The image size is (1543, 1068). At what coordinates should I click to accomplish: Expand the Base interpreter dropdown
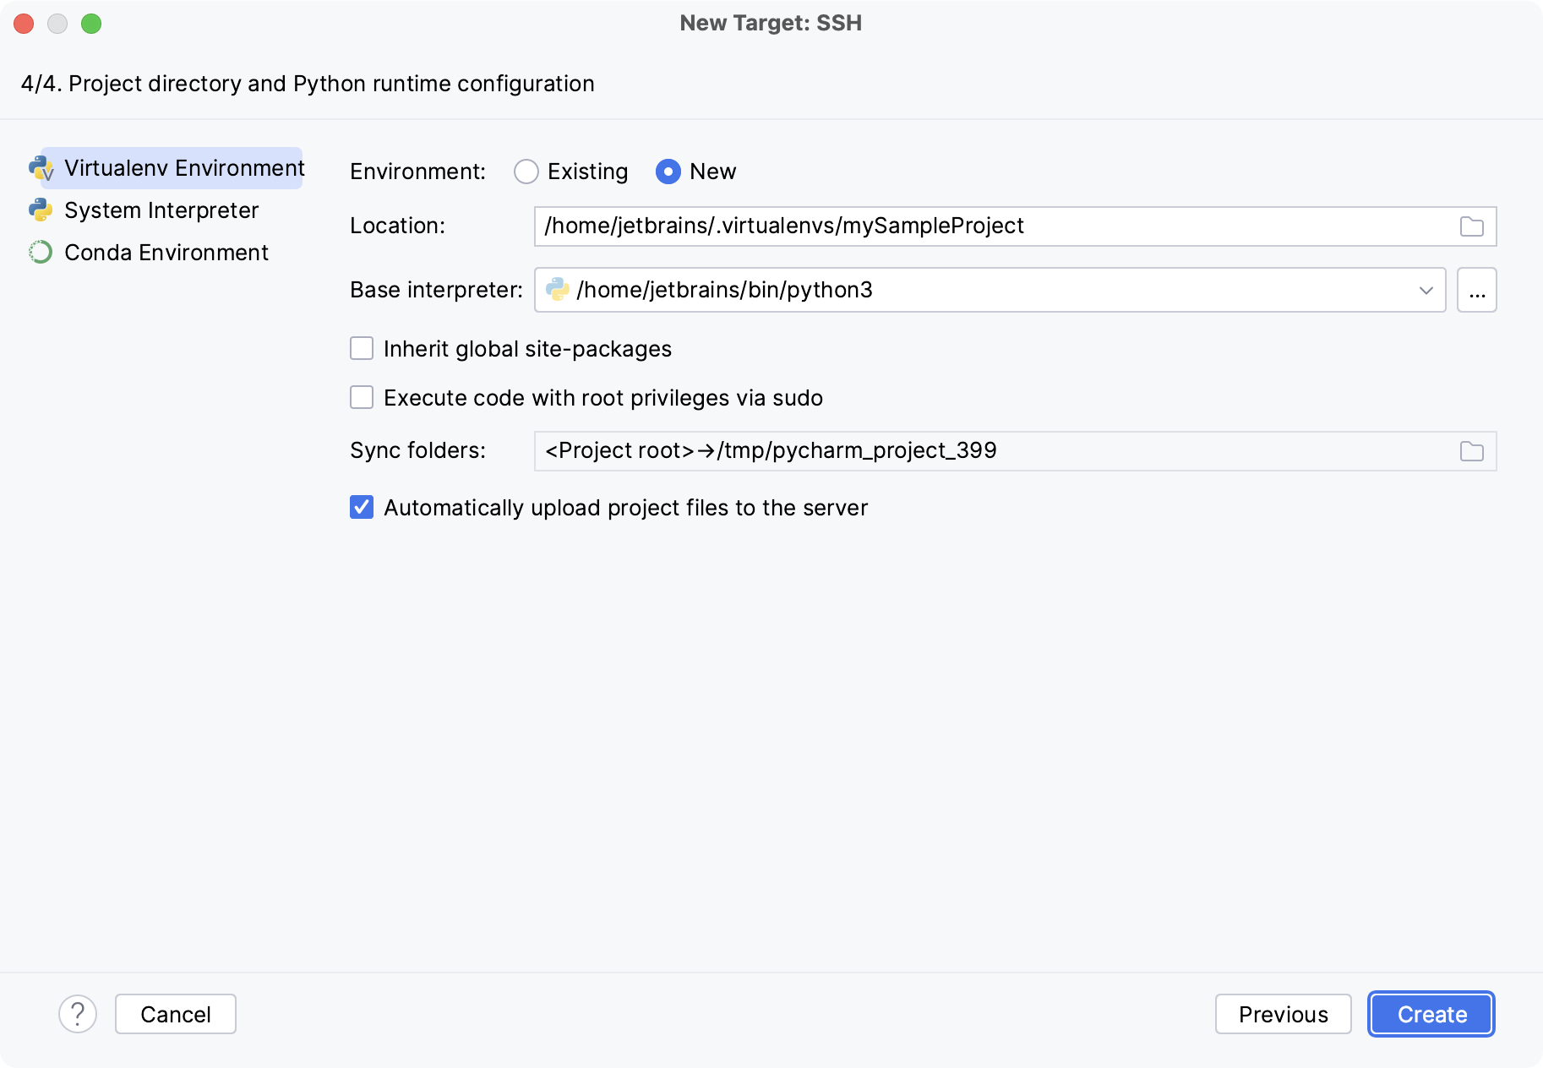pos(1425,290)
